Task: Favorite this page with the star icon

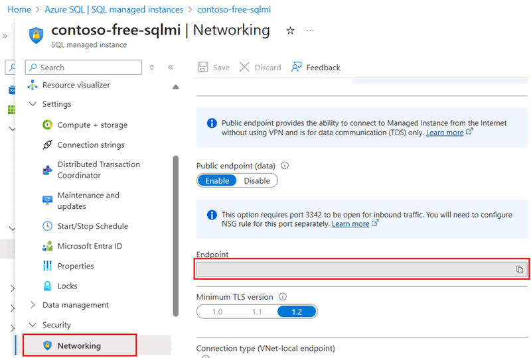Action: pos(290,30)
